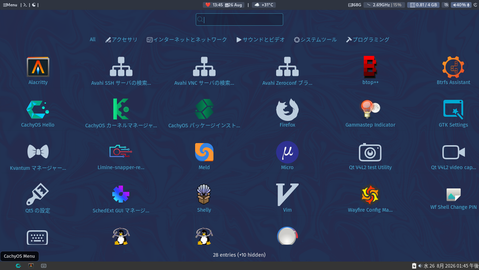This screenshot has height=270, width=479.
Task: Click the keyboard icon in bottom taskbar
Action: 44,266
